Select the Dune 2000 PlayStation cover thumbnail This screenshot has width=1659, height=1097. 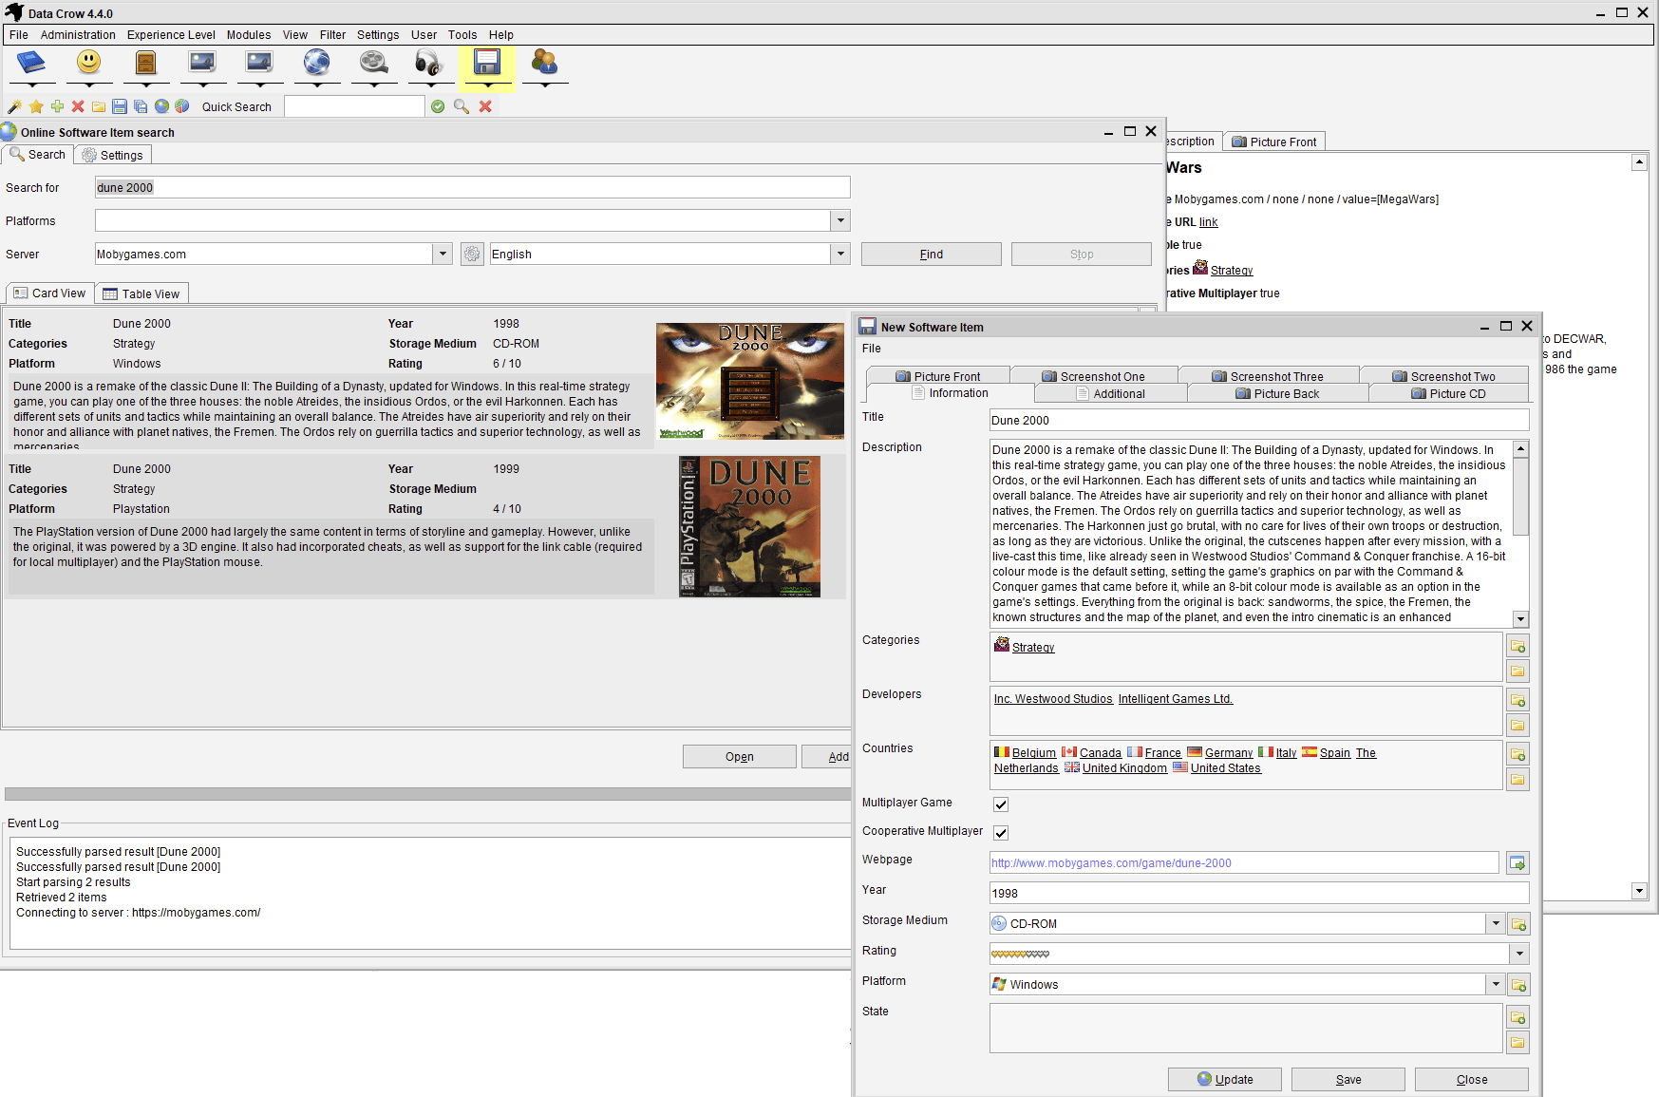[749, 527]
